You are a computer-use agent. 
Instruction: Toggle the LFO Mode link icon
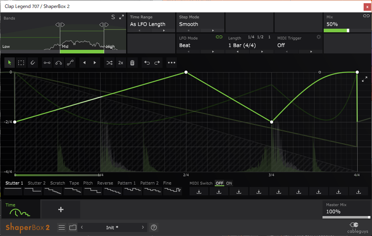point(219,37)
